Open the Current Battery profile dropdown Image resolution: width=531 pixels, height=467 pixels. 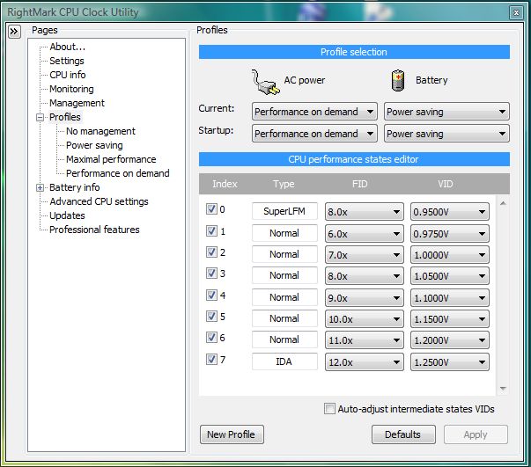click(x=446, y=112)
